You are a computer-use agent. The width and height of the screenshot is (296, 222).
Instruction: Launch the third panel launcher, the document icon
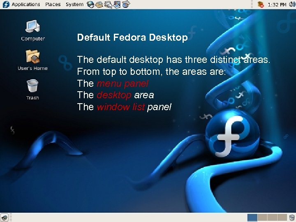pos(109,5)
